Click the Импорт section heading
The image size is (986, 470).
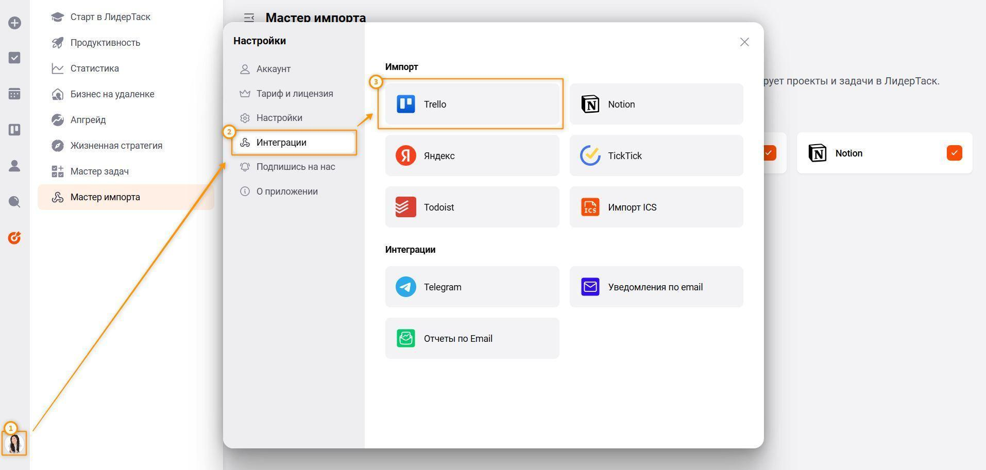(x=402, y=67)
